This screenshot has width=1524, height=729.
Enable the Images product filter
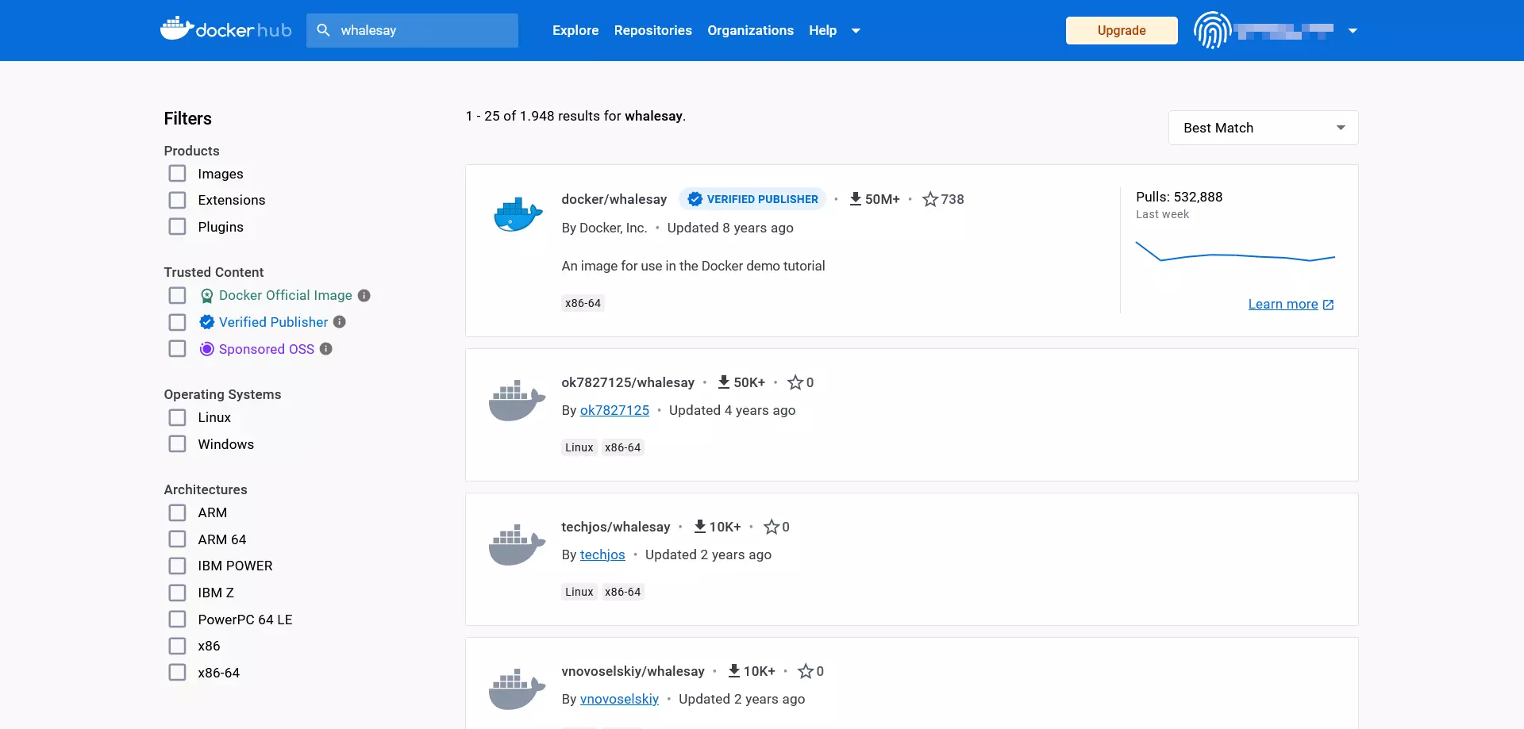click(x=177, y=173)
